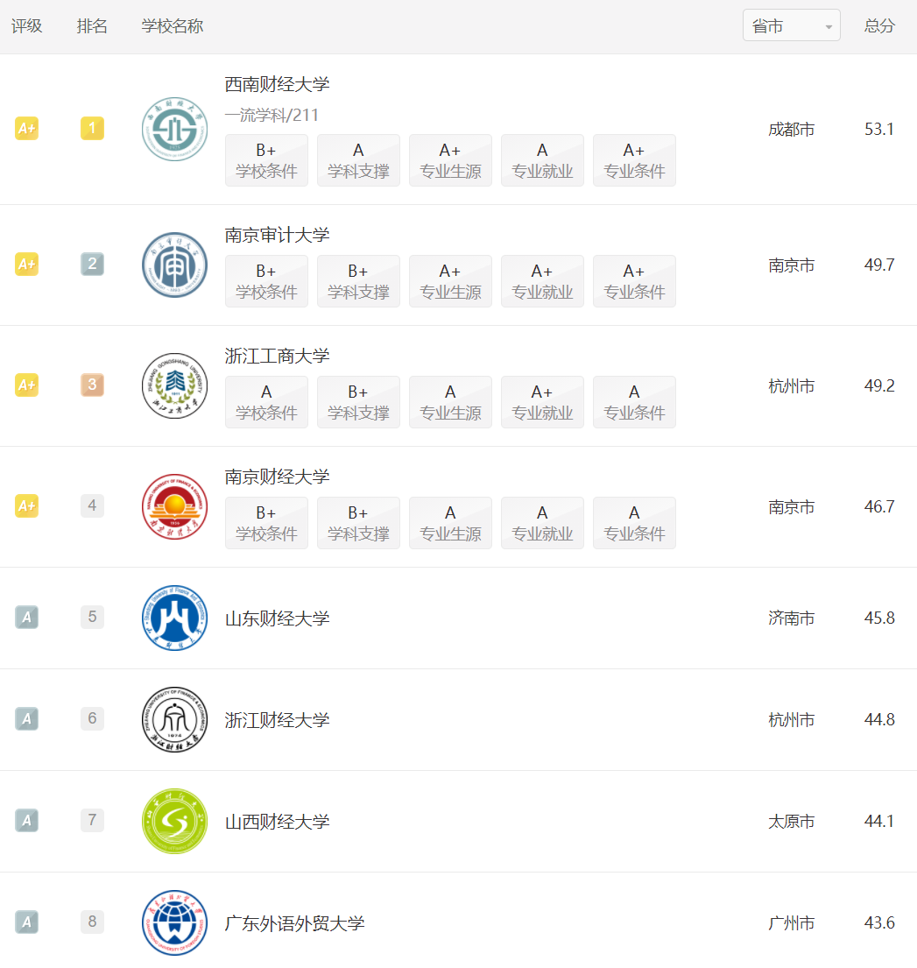The image size is (917, 968).
Task: Select 南京财经大学's B+ 学科支撑 tag
Action: point(358,524)
